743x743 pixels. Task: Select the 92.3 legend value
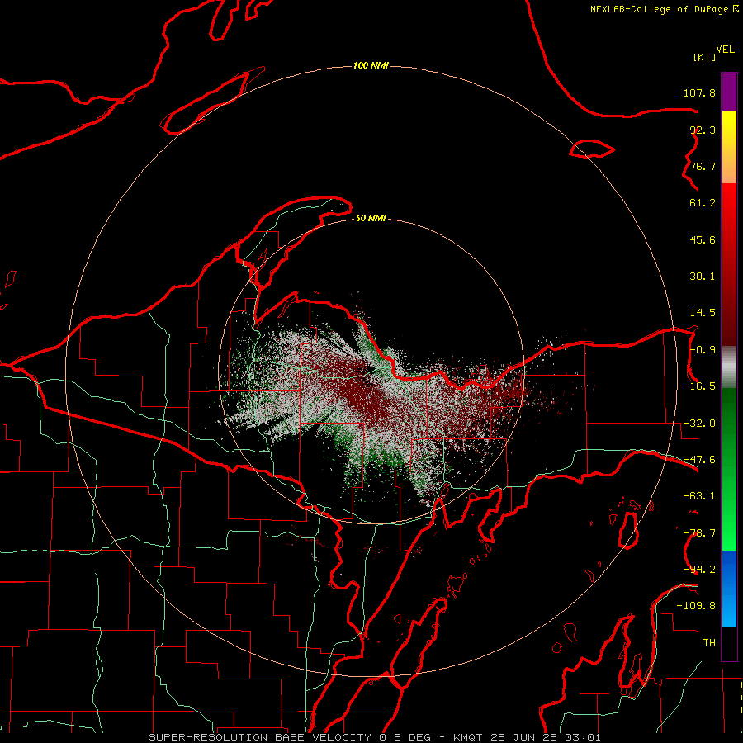pyautogui.click(x=703, y=130)
